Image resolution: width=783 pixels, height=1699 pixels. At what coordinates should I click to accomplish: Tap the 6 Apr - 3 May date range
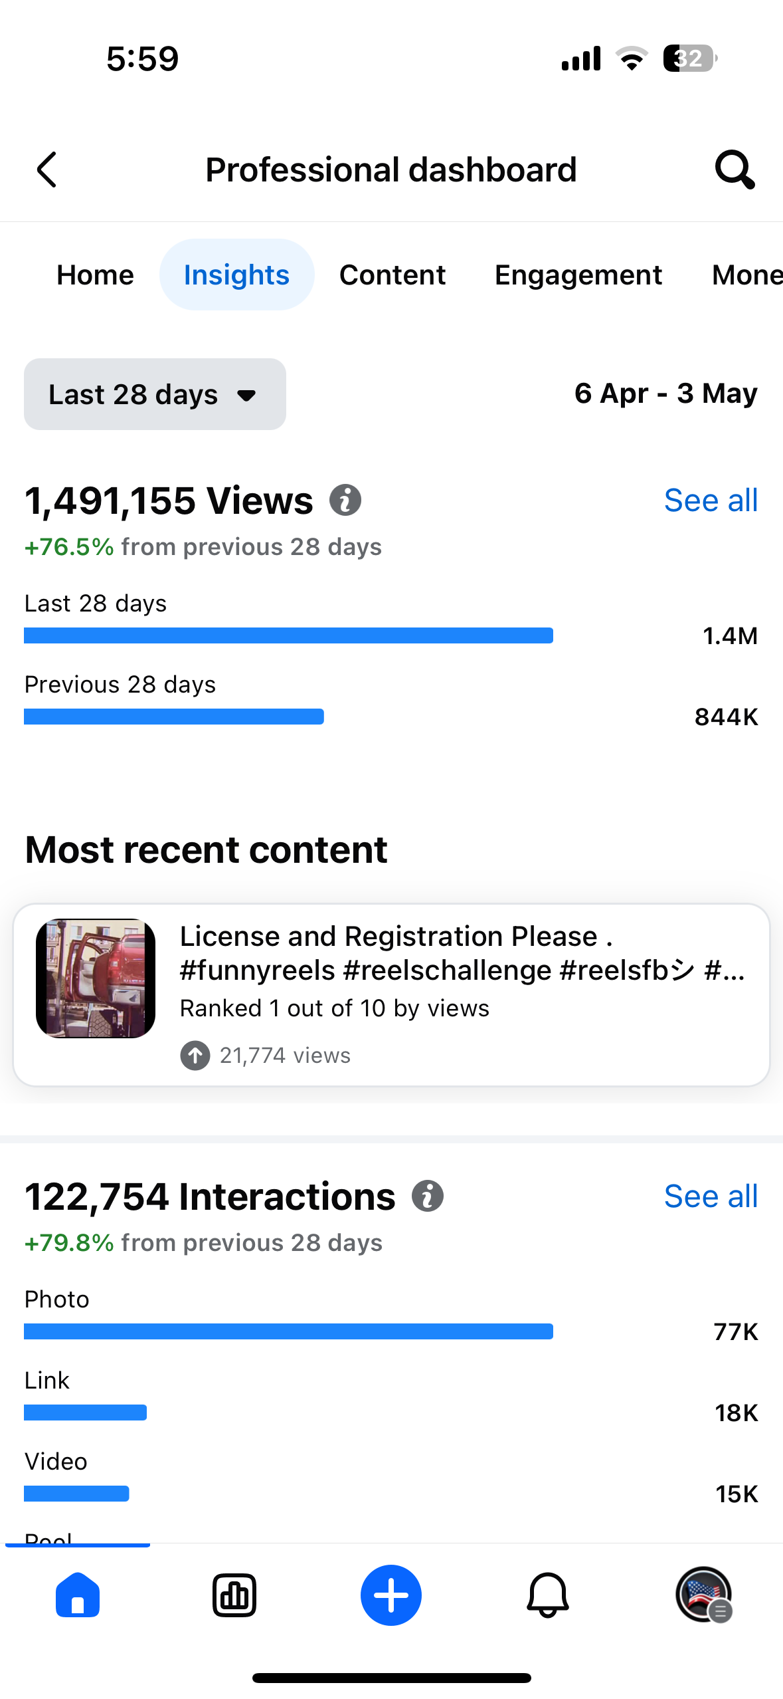coord(665,394)
